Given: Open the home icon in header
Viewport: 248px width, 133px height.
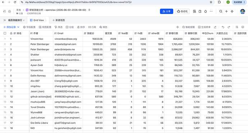Looking at the screenshot, I should tap(9, 11).
